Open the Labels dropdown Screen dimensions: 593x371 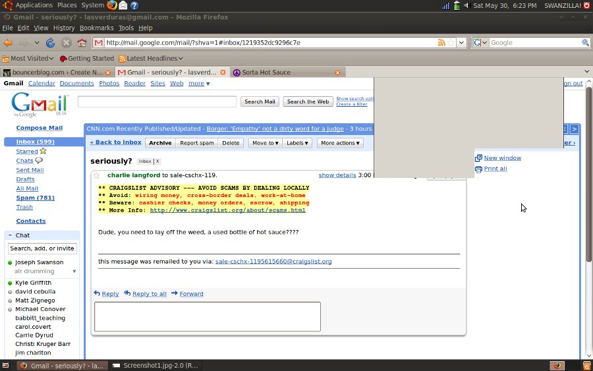tap(298, 143)
